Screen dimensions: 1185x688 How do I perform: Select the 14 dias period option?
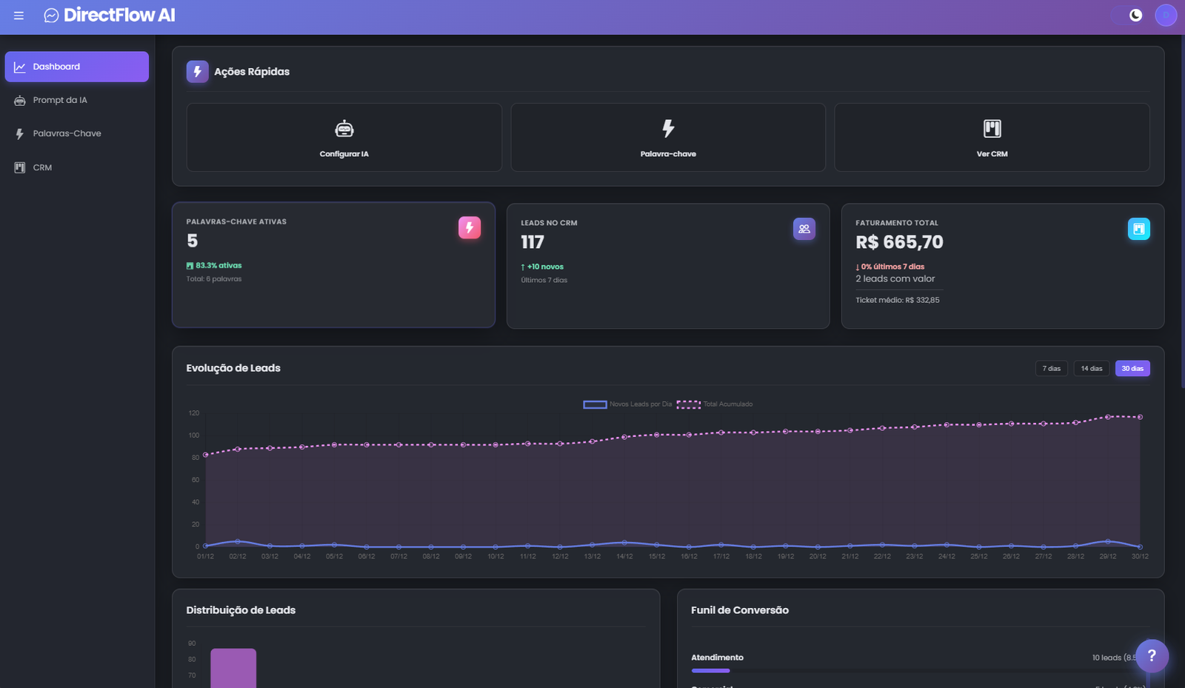(1092, 368)
